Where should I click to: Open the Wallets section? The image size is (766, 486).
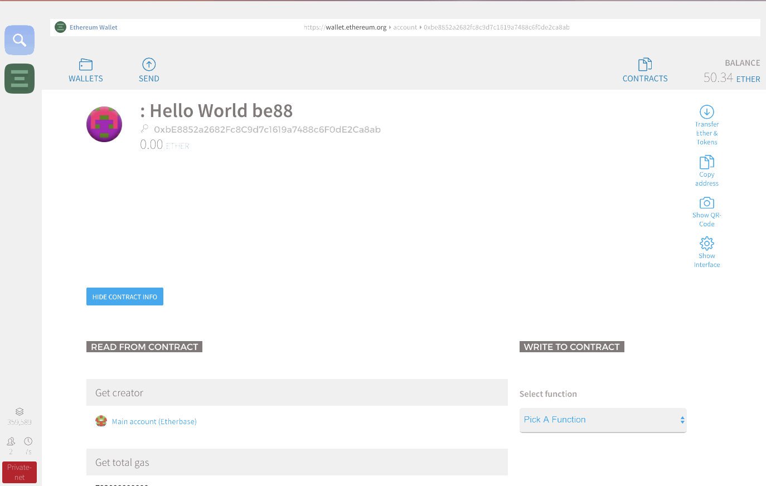tap(86, 70)
